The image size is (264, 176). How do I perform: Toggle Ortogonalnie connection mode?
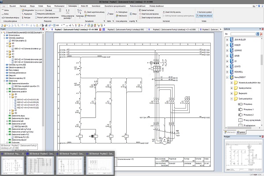[28, 10]
